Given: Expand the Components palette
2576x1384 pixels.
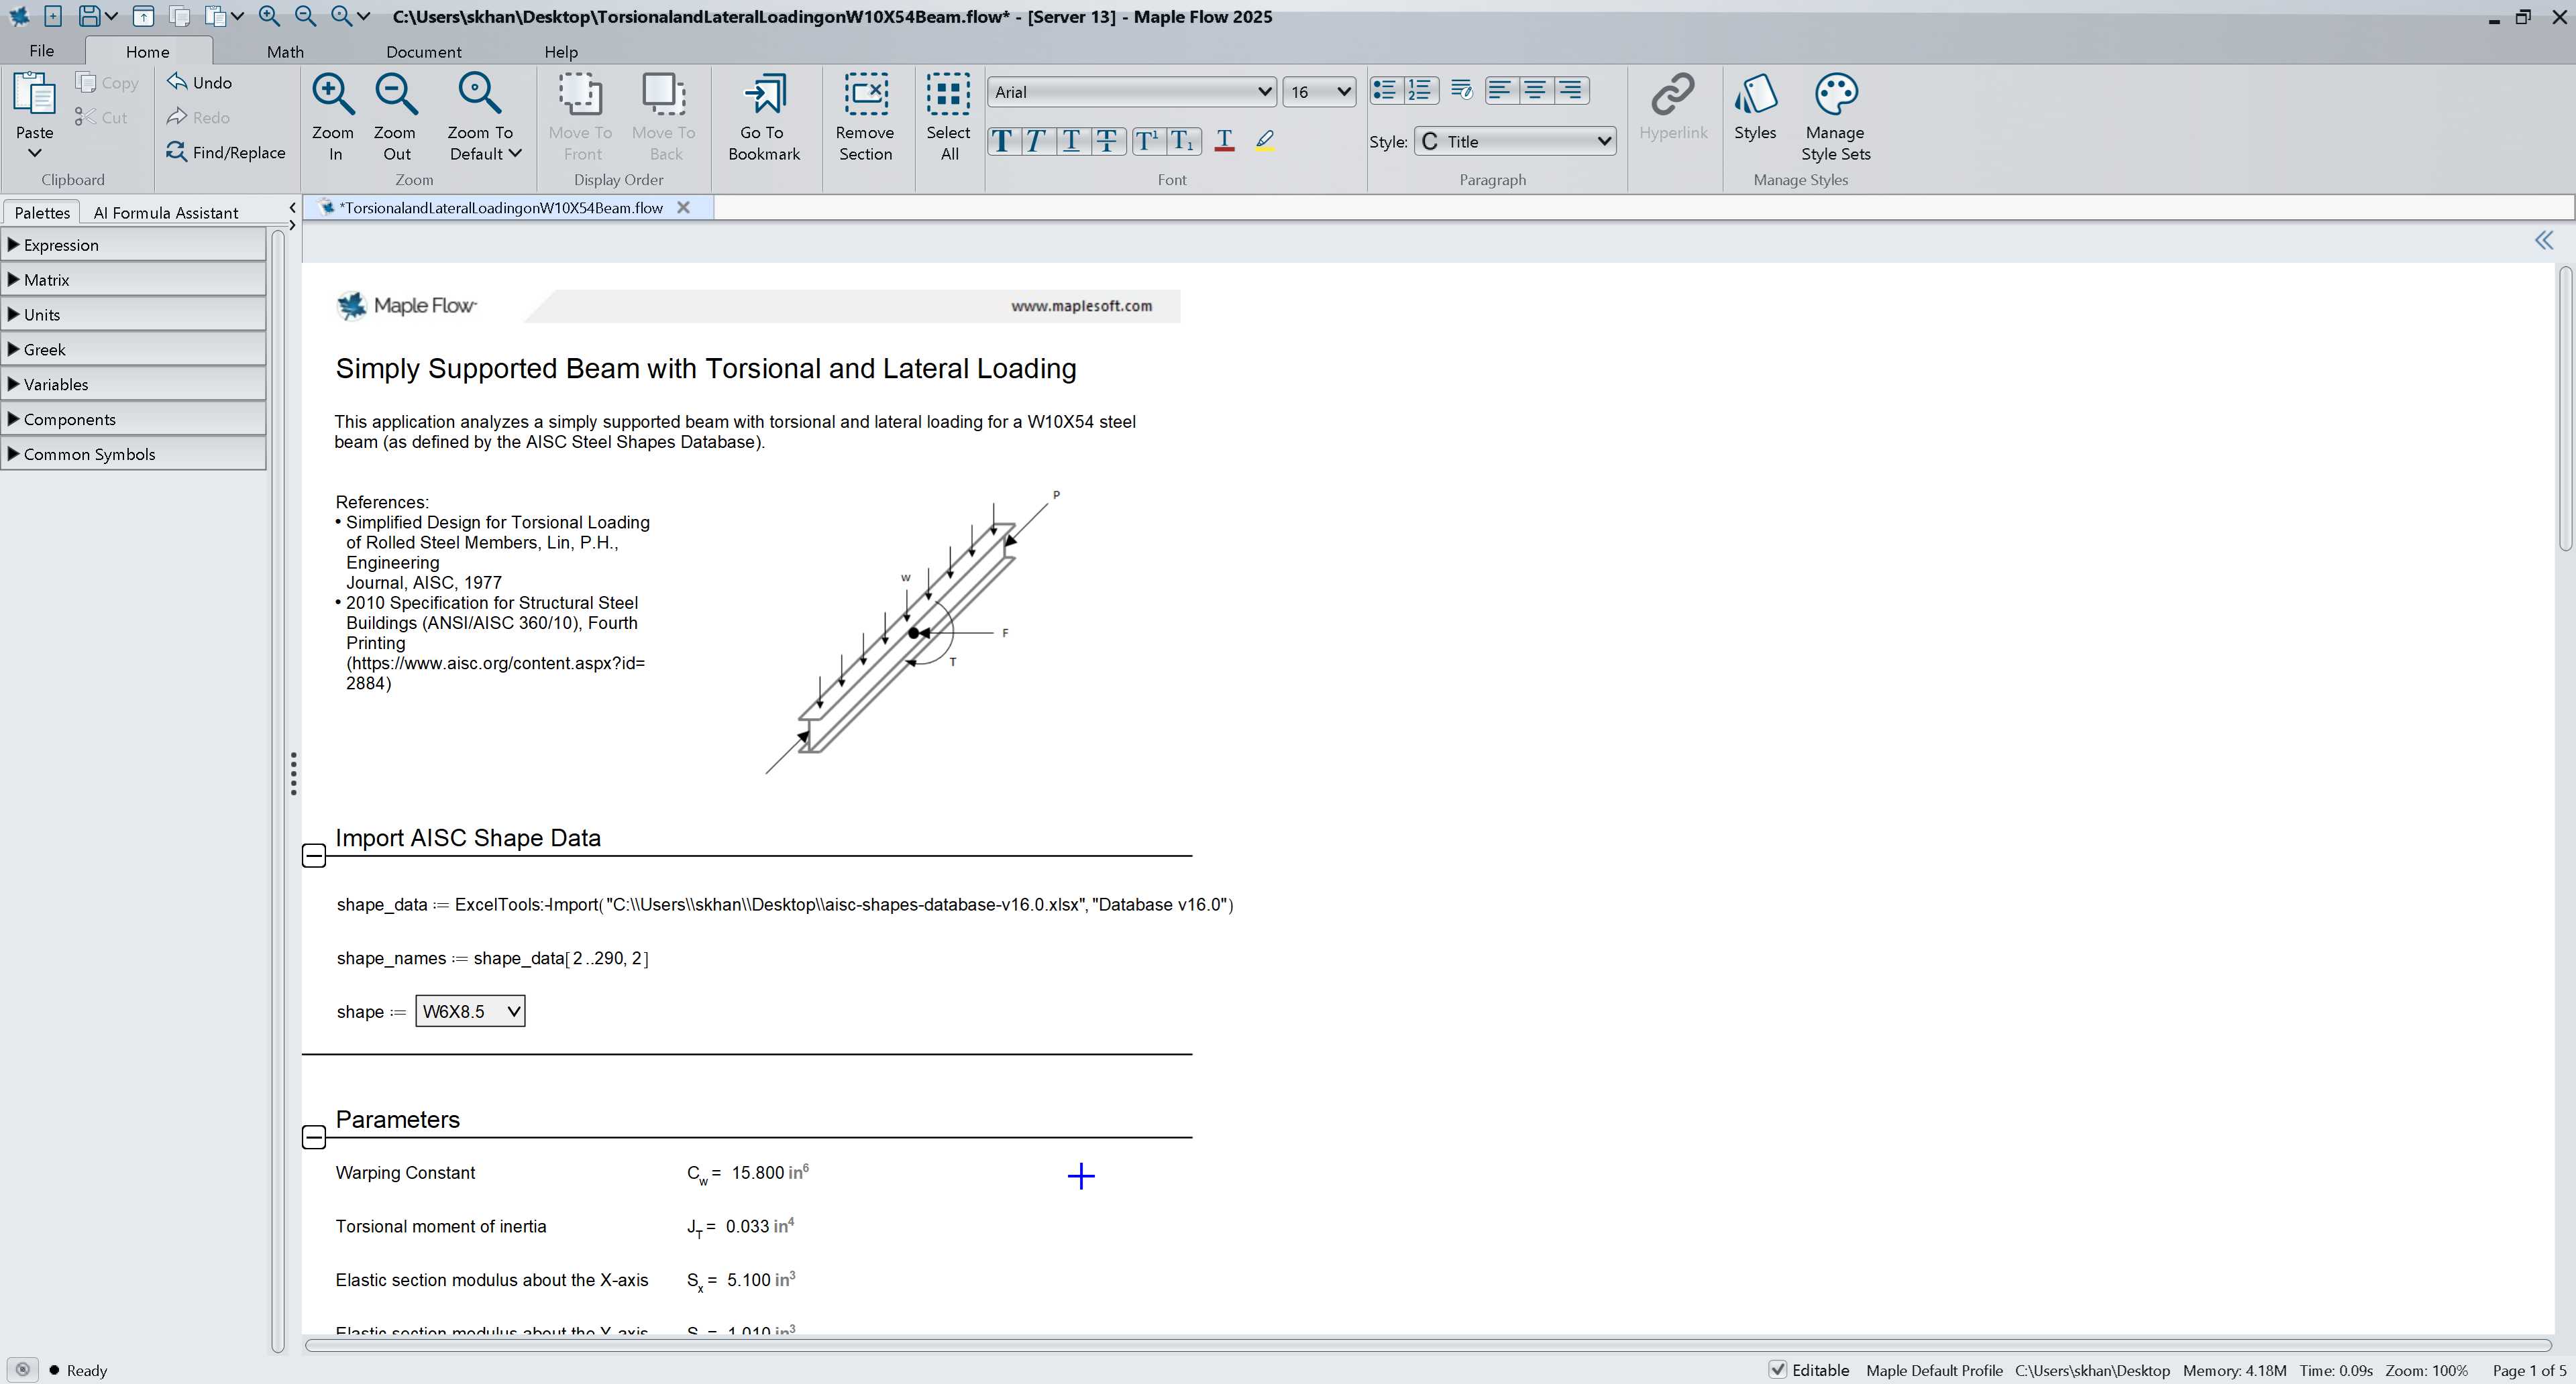Looking at the screenshot, I should 134,420.
